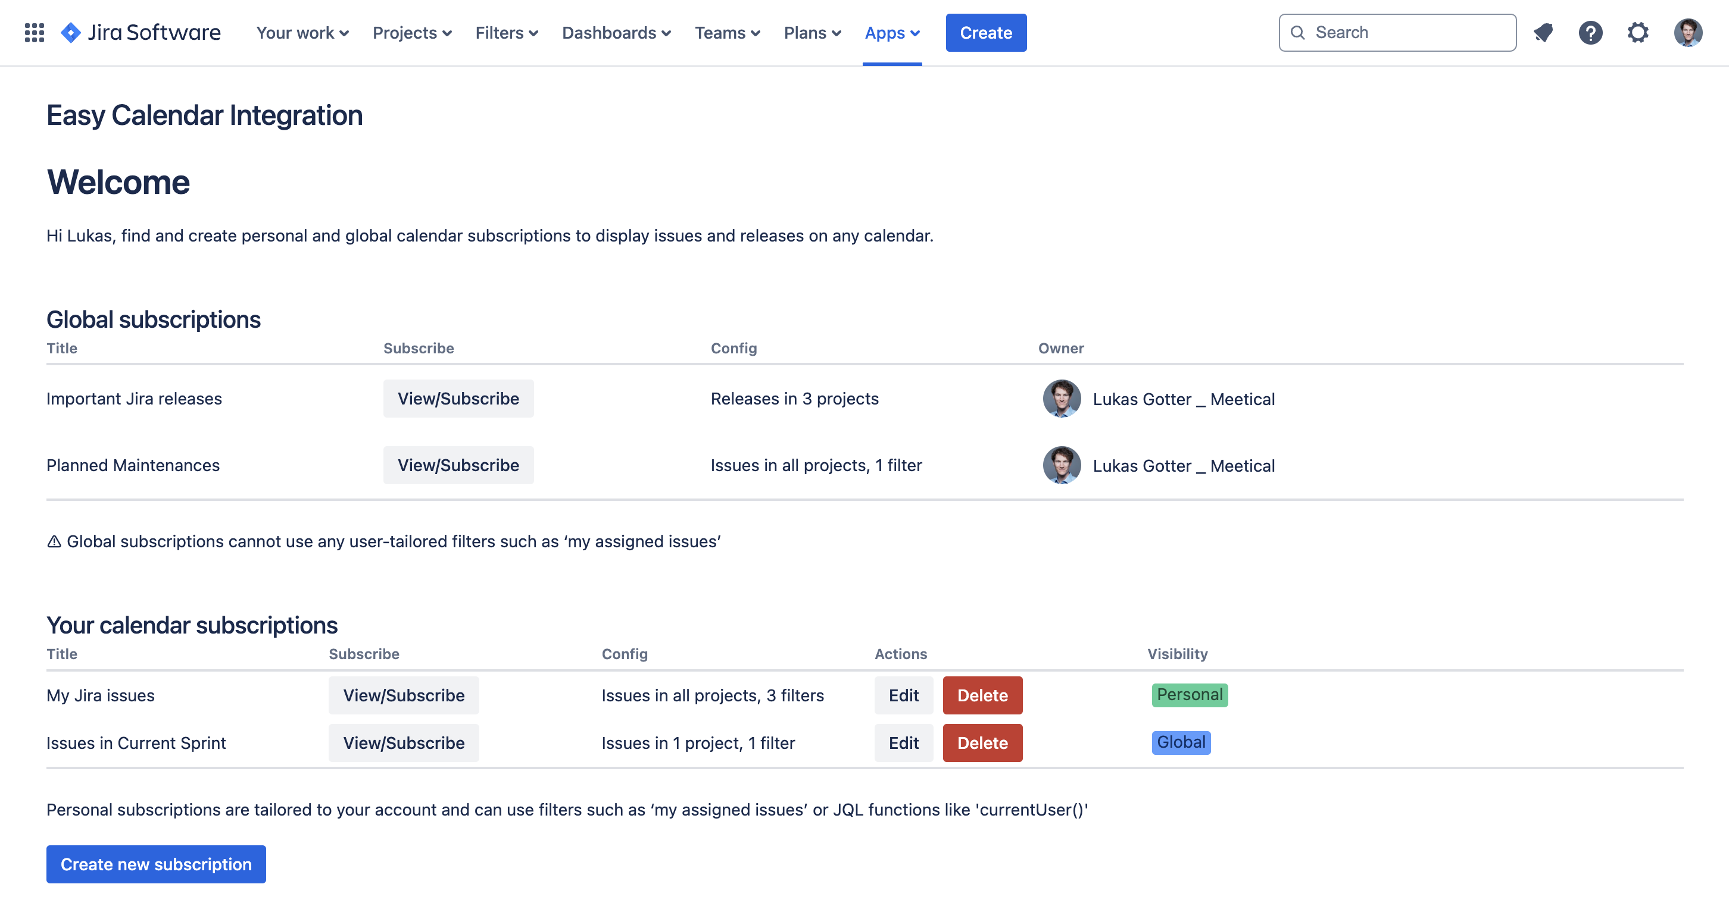The height and width of the screenshot is (903, 1729).
Task: View/Subscribe to Issues in Current Sprint
Action: [404, 743]
